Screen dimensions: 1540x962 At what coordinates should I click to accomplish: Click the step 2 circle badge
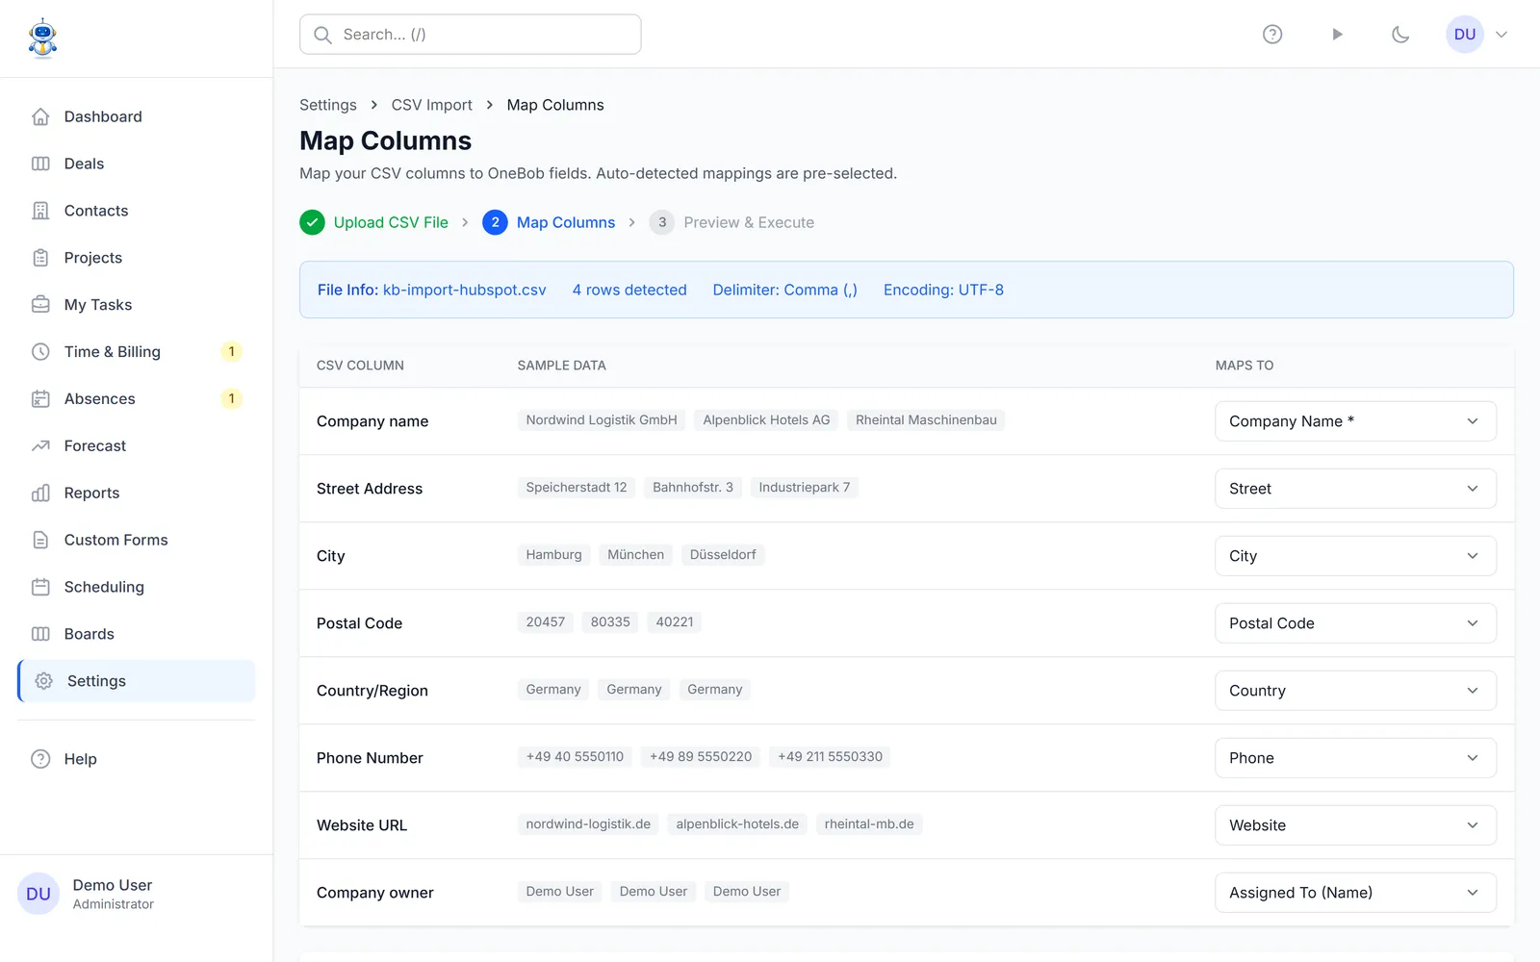pyautogui.click(x=495, y=222)
